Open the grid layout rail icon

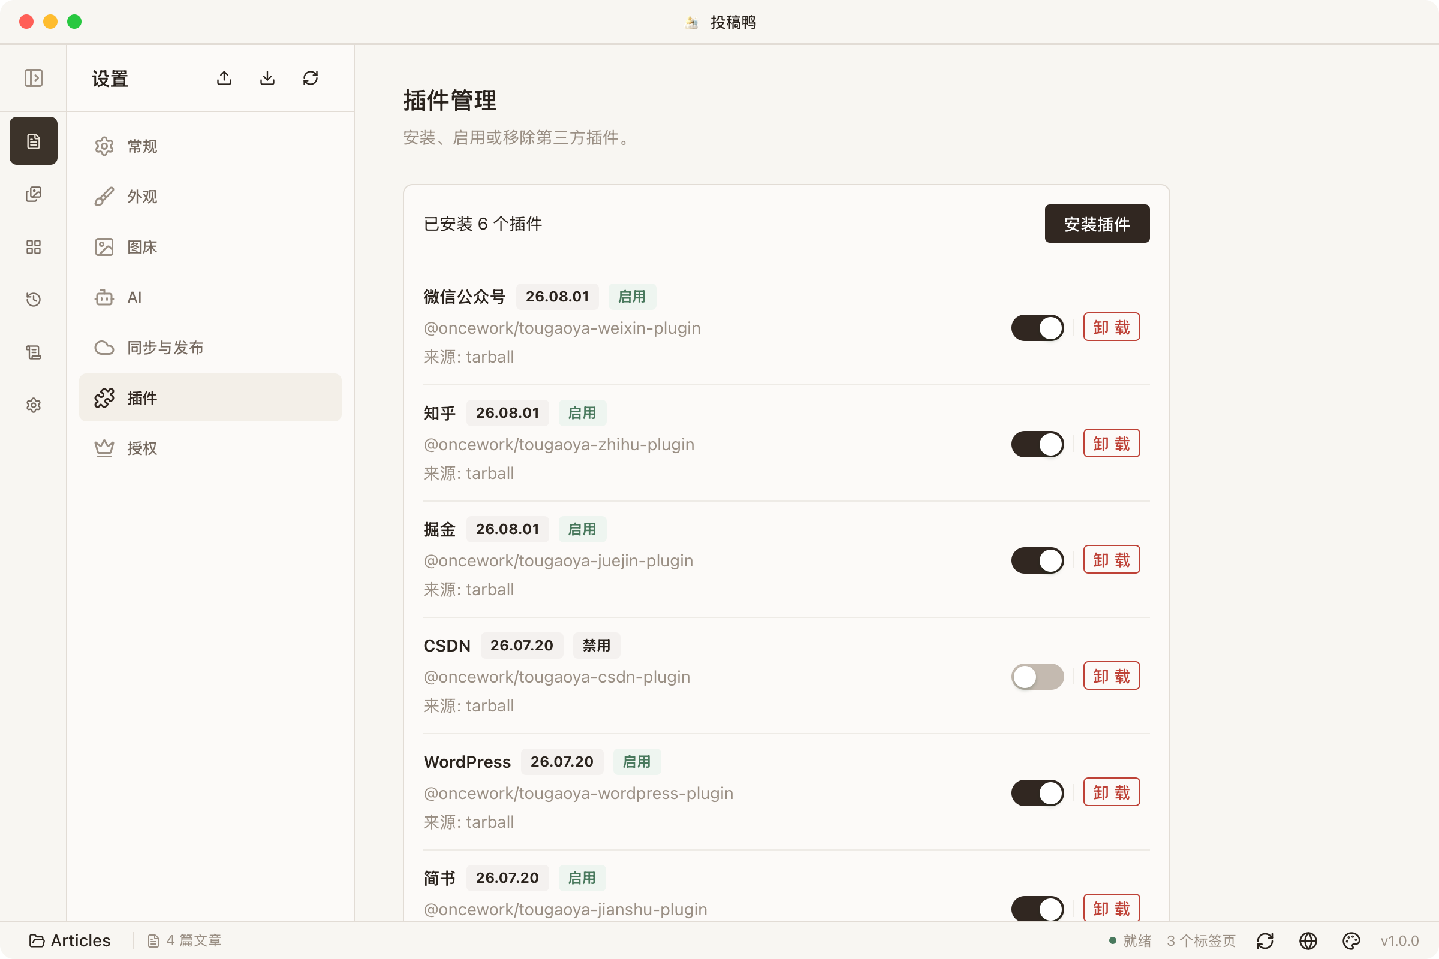point(33,247)
